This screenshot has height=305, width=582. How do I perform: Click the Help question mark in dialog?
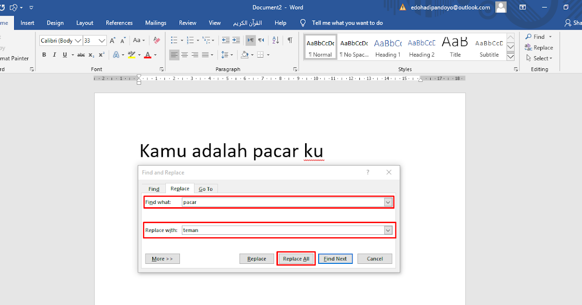pos(368,172)
